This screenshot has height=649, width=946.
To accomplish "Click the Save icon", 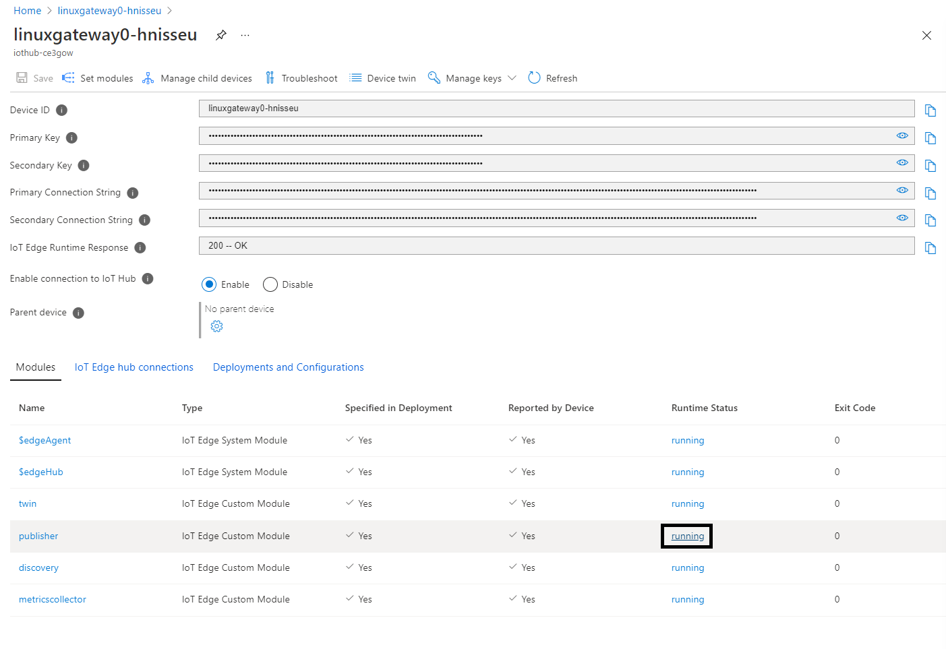I will 22,78.
